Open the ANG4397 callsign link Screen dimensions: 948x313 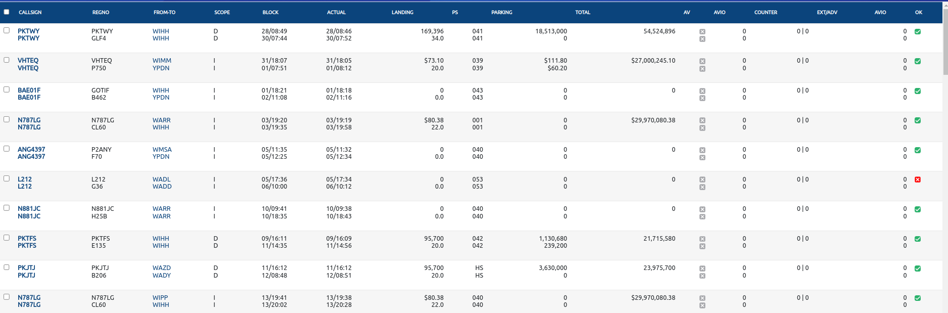31,150
